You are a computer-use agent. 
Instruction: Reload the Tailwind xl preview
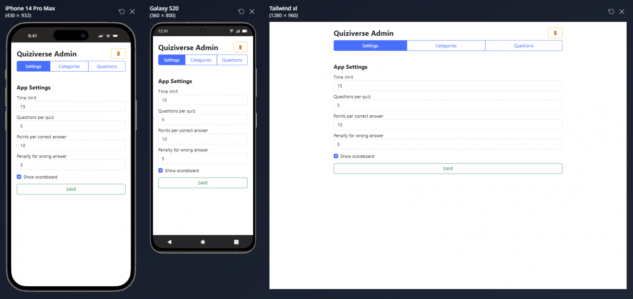(x=611, y=11)
